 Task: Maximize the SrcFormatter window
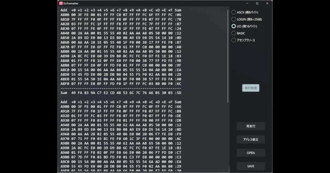click(x=257, y=3)
